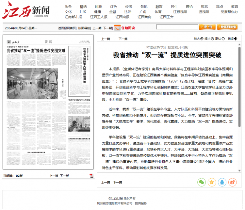Viewport: 245px width, 210px height.
Task: Focus the search input field
Action: point(177,27)
